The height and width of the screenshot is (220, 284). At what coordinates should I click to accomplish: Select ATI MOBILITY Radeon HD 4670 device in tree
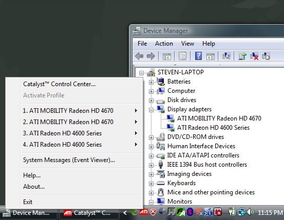click(219, 118)
